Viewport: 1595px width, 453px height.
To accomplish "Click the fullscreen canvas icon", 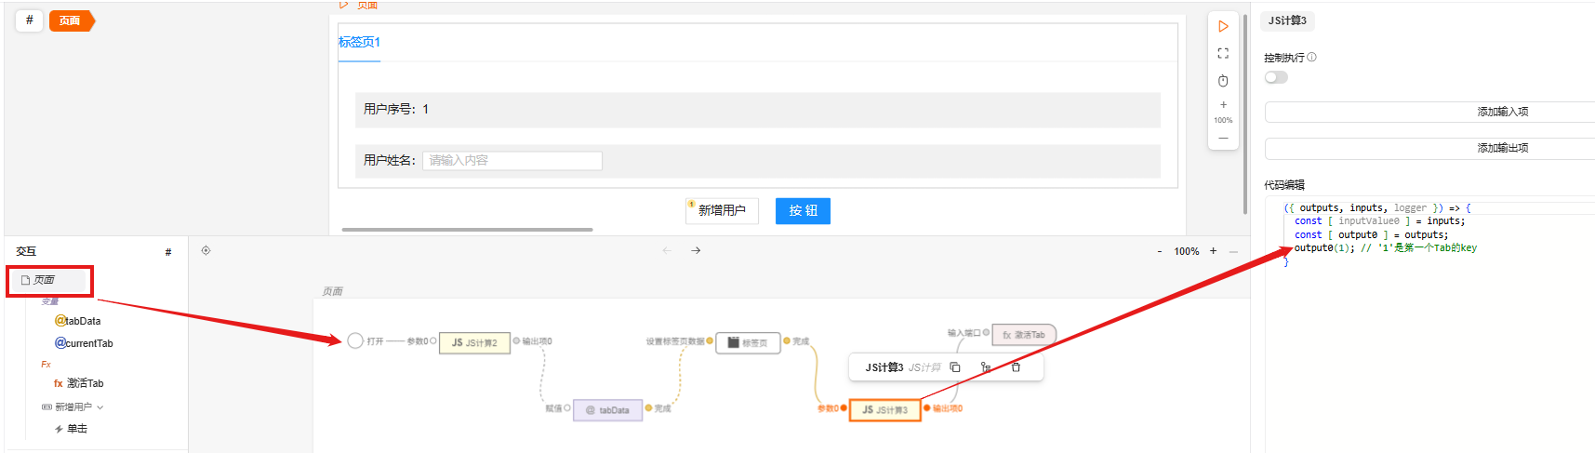I will (x=1223, y=53).
